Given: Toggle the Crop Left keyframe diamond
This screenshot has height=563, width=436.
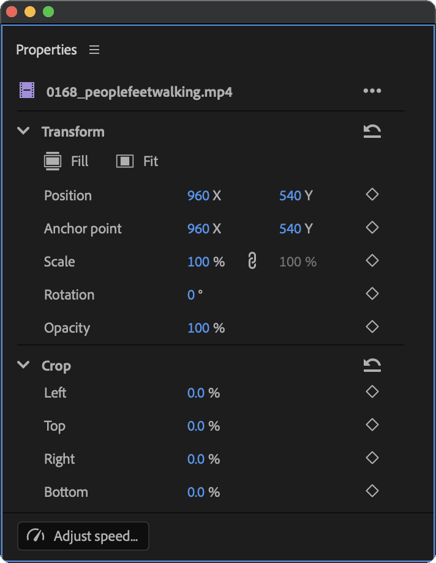Looking at the screenshot, I should [372, 391].
